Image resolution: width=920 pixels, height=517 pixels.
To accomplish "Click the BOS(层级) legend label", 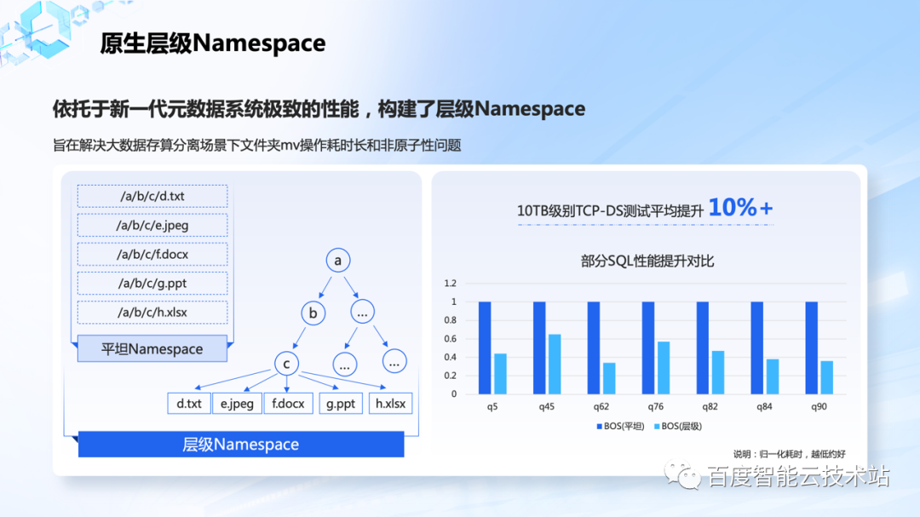I will [x=681, y=427].
